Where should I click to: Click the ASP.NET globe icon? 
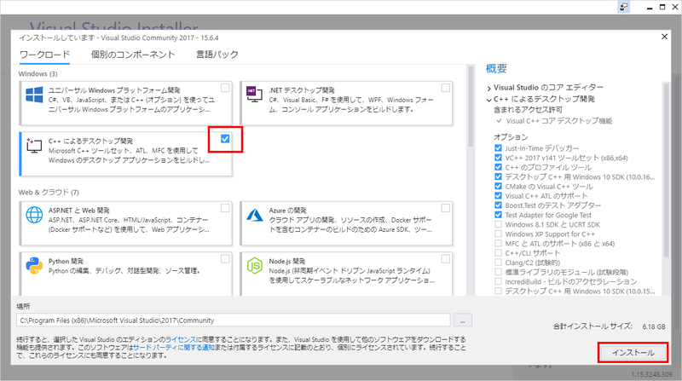[34, 215]
